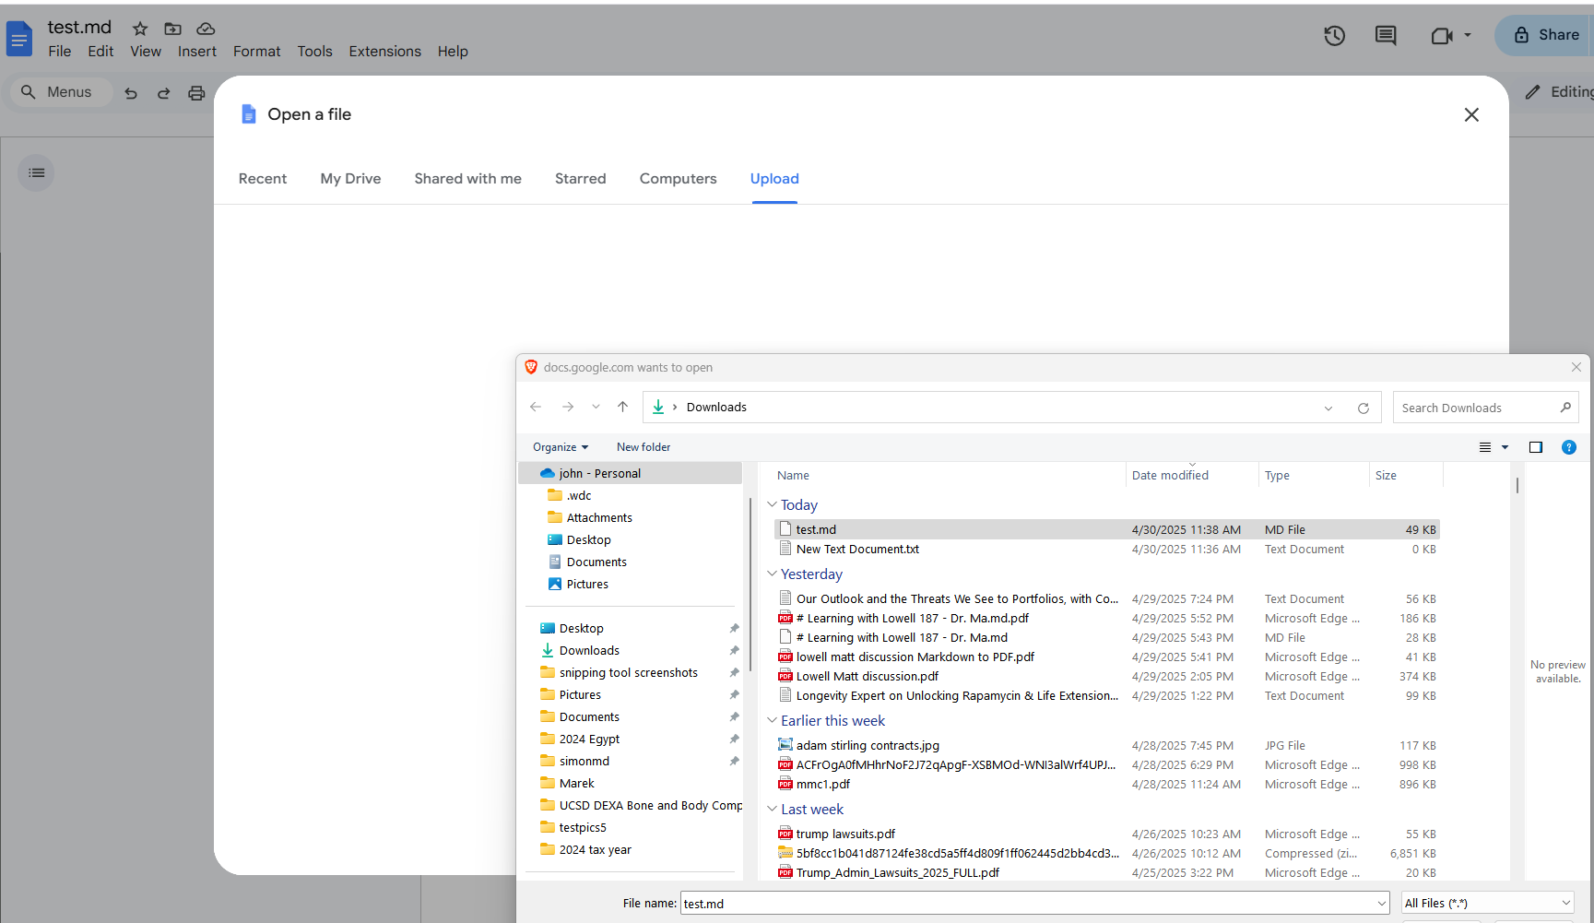The image size is (1594, 923).
Task: Go forward in file dialog navigation
Action: tap(568, 407)
